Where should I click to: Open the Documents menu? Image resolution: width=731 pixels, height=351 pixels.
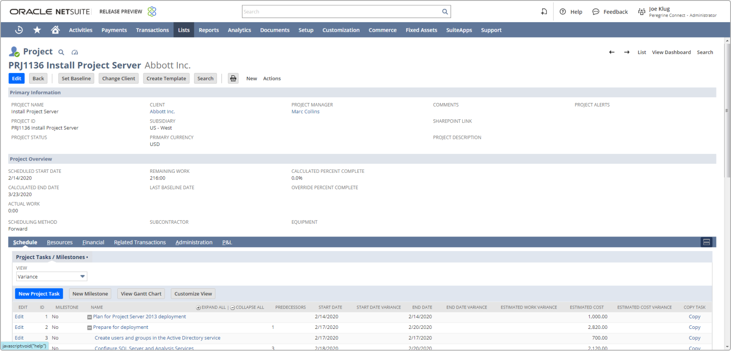(x=275, y=30)
